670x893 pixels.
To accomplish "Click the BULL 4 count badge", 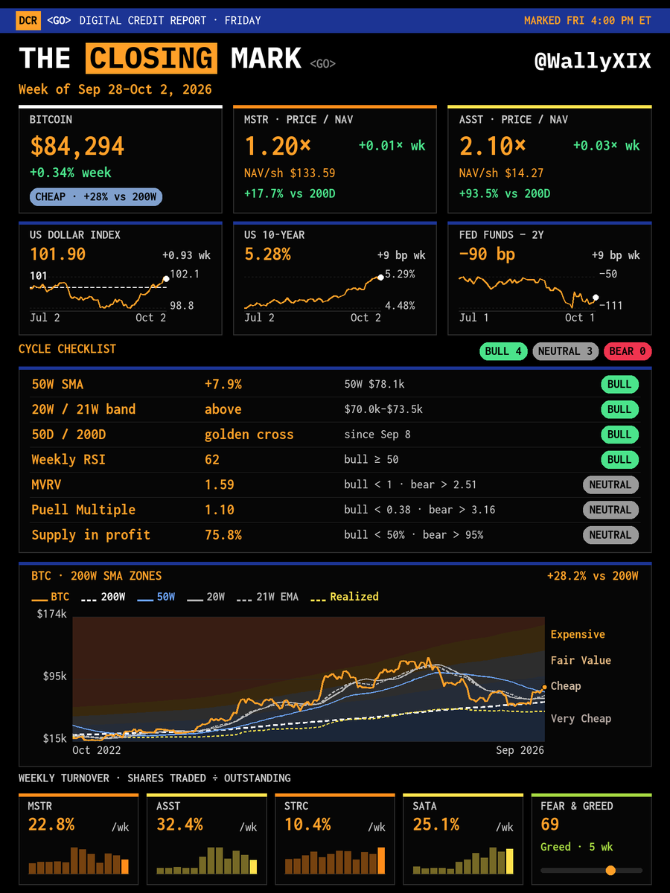I will click(503, 351).
